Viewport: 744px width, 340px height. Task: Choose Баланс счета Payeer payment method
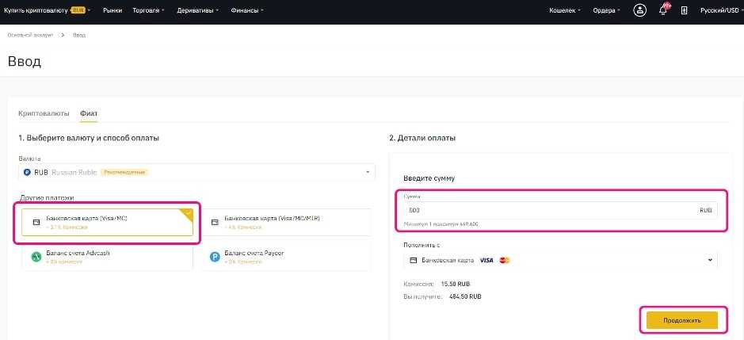point(286,256)
